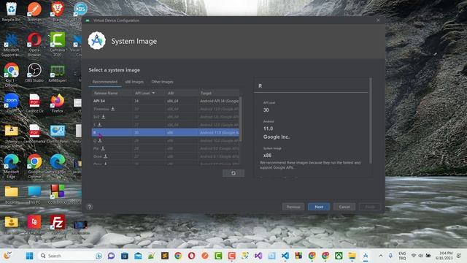The width and height of the screenshot is (467, 263).
Task: Open VS Code from the taskbar
Action: pyautogui.click(x=285, y=256)
